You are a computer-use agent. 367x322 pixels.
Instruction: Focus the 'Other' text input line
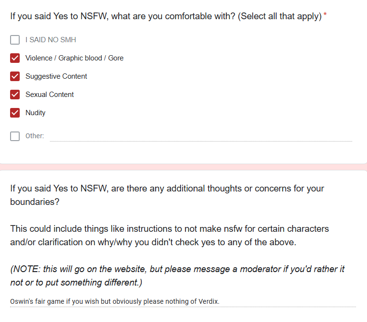(x=201, y=136)
